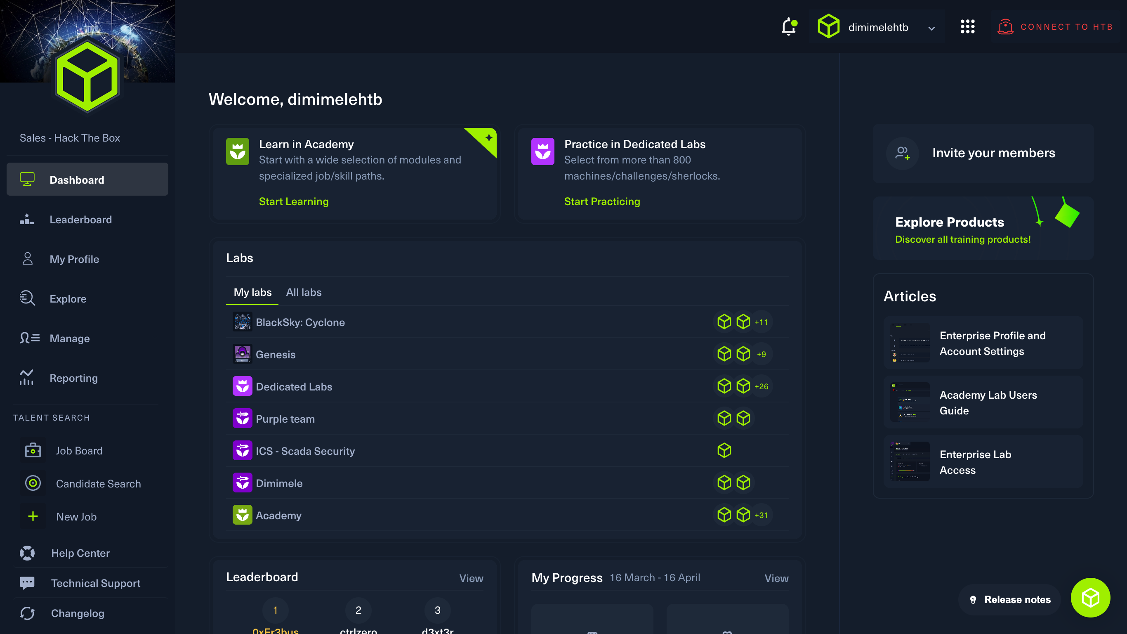Viewport: 1127px width, 634px height.
Task: Open Academy Lab Users Guide article
Action: pyautogui.click(x=983, y=402)
